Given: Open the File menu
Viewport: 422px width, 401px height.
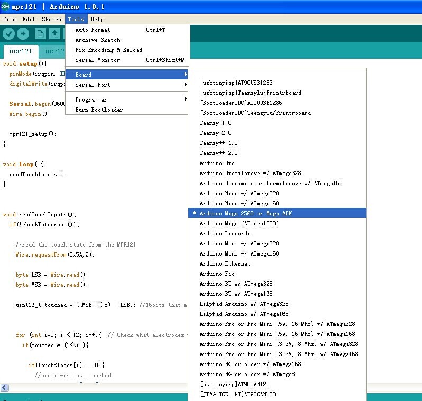Looking at the screenshot, I should pyautogui.click(x=9, y=19).
